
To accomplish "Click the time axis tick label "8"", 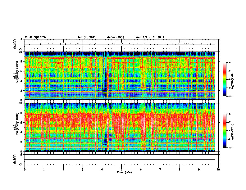I will 180,170.
